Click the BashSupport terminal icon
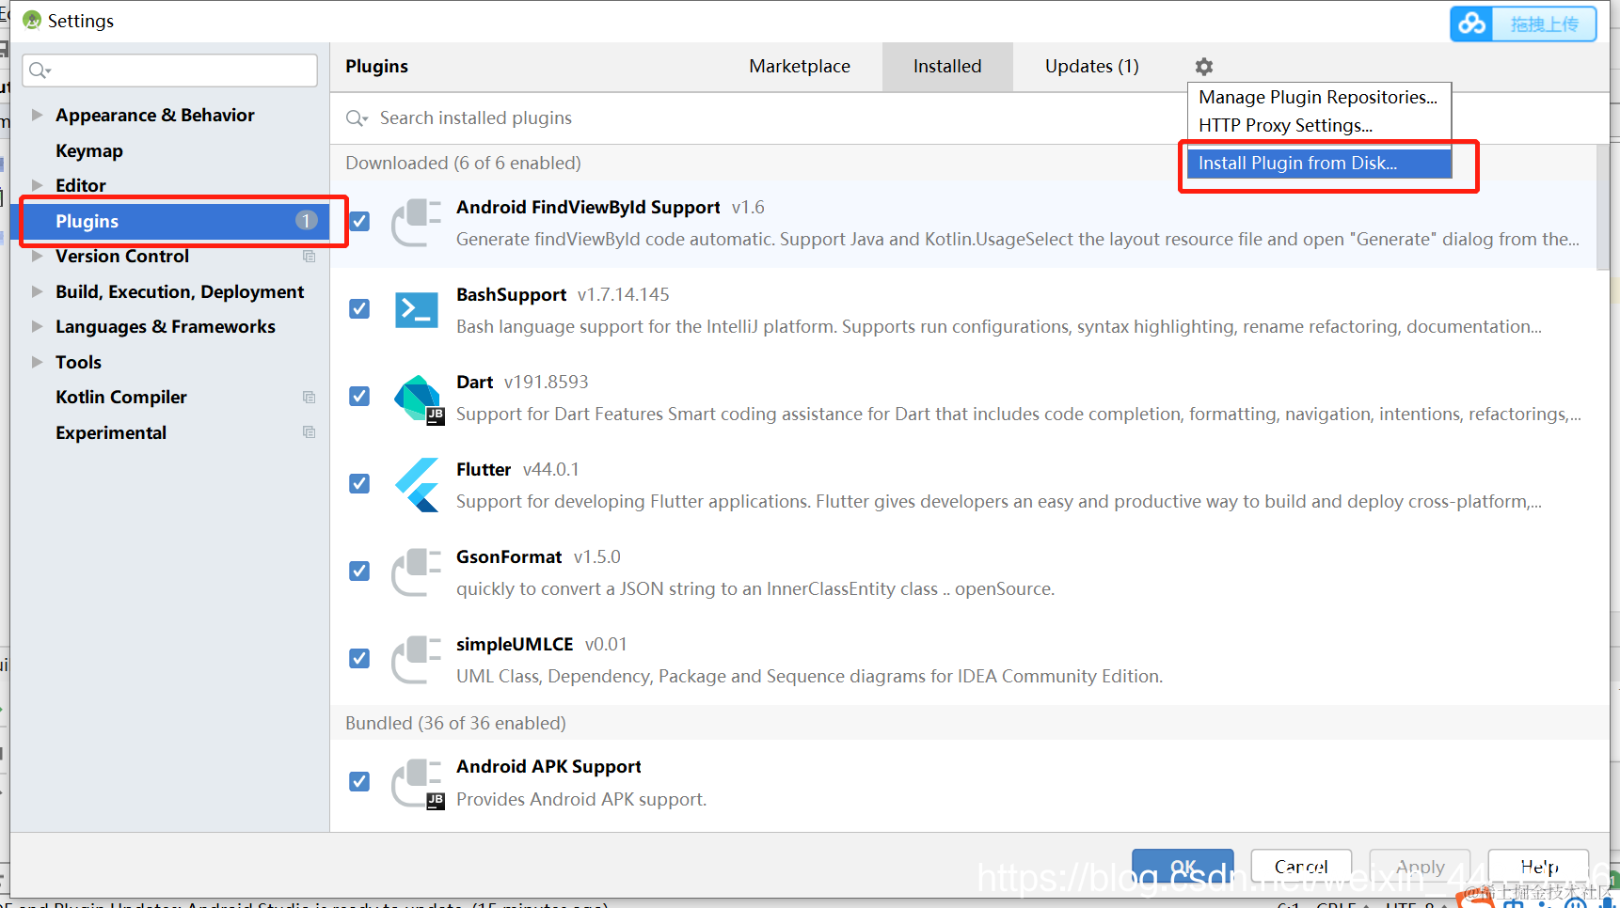 [416, 309]
